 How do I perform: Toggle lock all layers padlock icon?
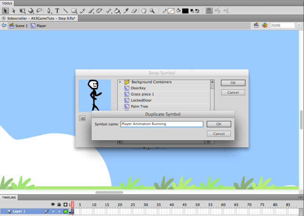pyautogui.click(x=59, y=205)
